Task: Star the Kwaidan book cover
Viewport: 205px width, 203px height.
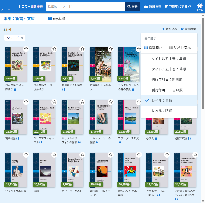Action: 54,155
